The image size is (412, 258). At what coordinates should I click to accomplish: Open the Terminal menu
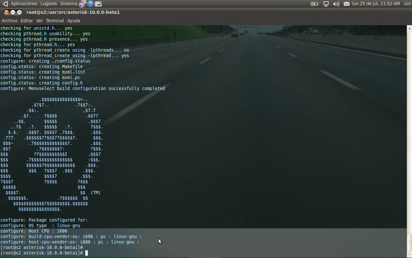pyautogui.click(x=55, y=21)
